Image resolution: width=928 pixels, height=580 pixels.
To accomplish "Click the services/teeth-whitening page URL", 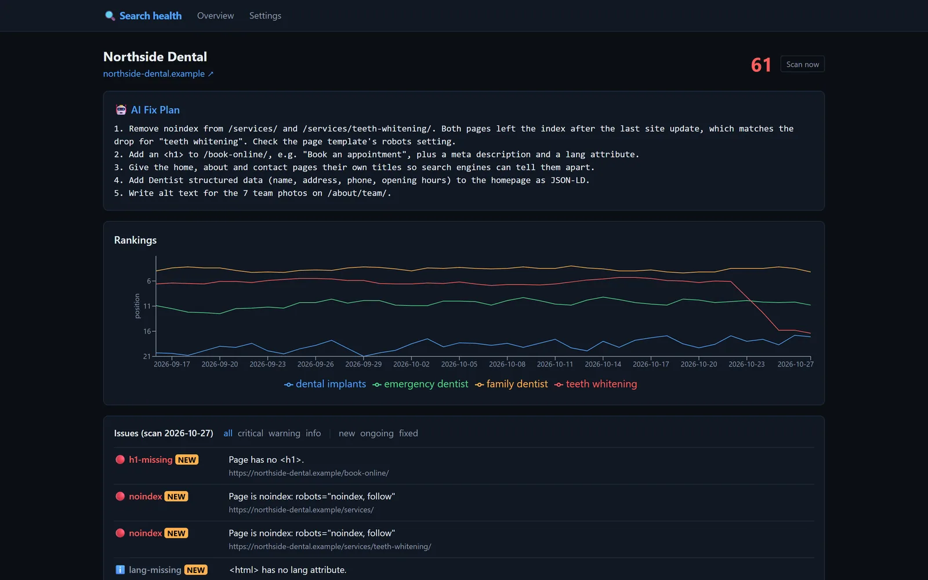I will (x=330, y=546).
